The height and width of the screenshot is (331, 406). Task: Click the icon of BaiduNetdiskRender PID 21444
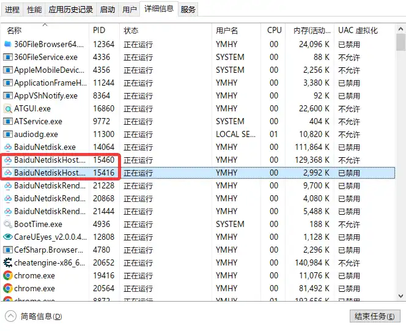pos(8,211)
